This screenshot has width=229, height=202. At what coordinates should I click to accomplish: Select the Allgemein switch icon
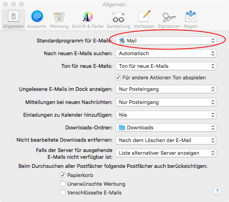[x=14, y=16]
